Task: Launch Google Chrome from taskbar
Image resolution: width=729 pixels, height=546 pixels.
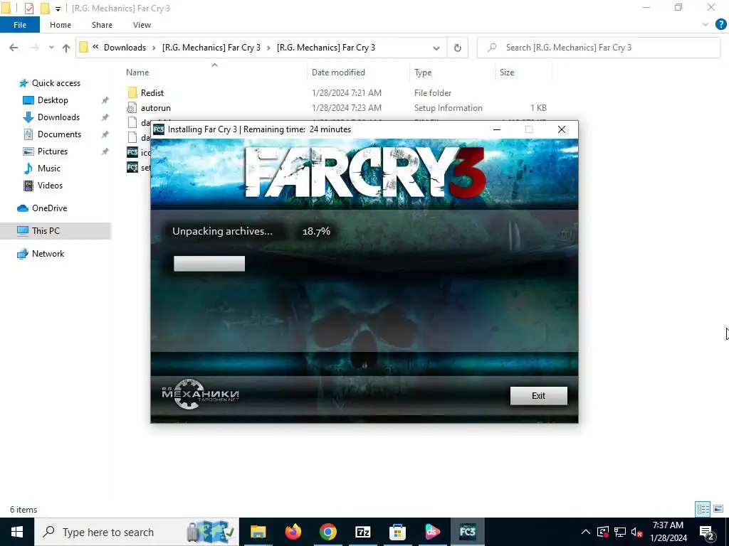Action: point(327,532)
